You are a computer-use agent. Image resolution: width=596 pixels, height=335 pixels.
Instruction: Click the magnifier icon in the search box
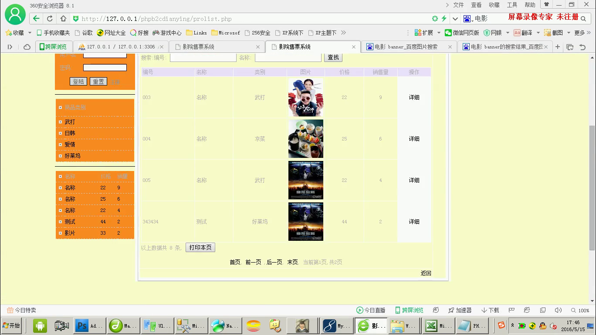[583, 19]
